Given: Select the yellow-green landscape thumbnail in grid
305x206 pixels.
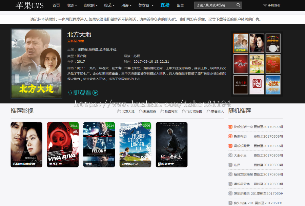Looking at the screenshot, I should point(257,64).
